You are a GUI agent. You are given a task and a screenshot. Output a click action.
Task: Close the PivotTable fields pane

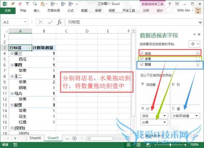(199, 34)
